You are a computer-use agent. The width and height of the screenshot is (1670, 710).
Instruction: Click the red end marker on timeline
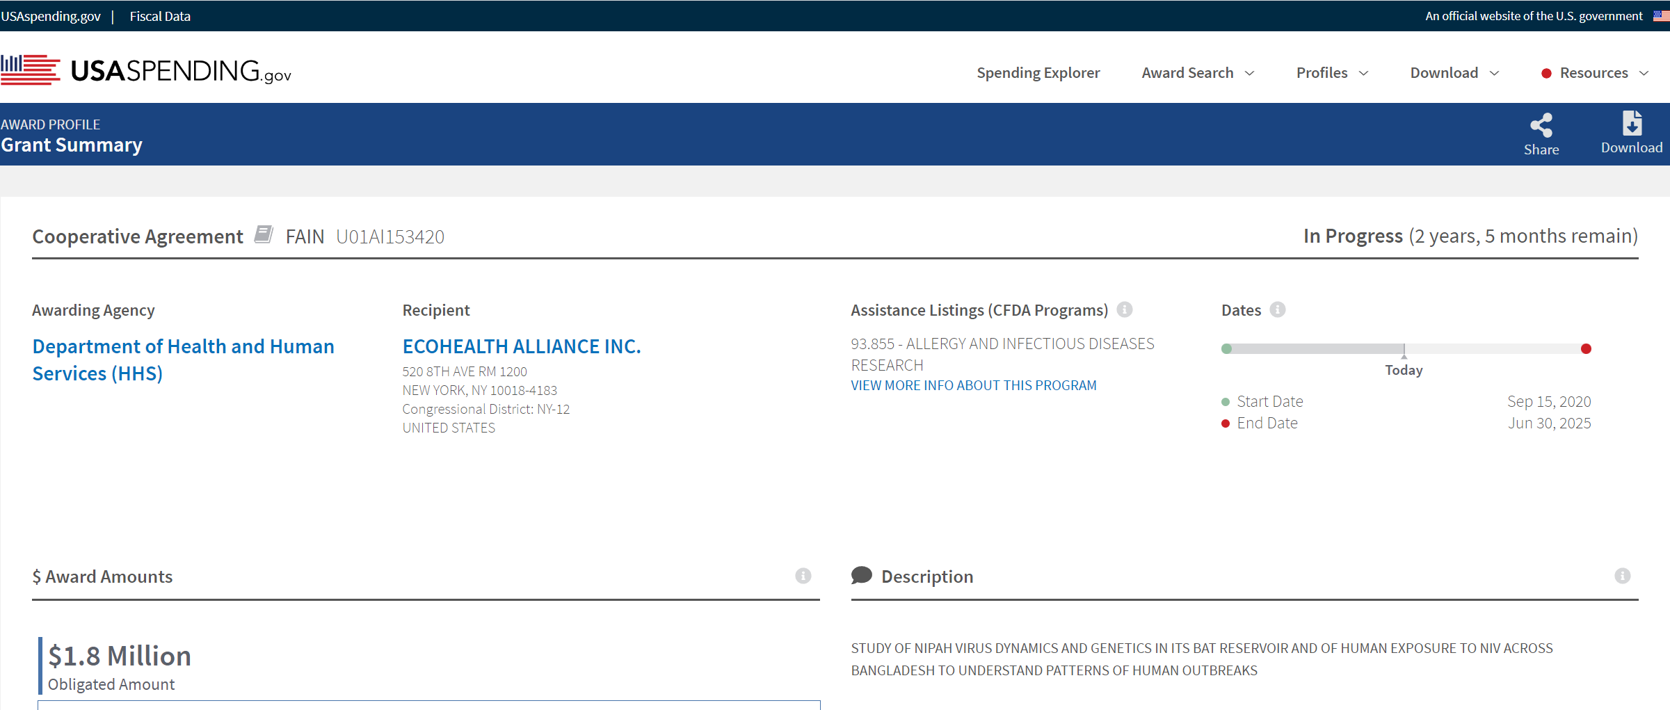1586,348
